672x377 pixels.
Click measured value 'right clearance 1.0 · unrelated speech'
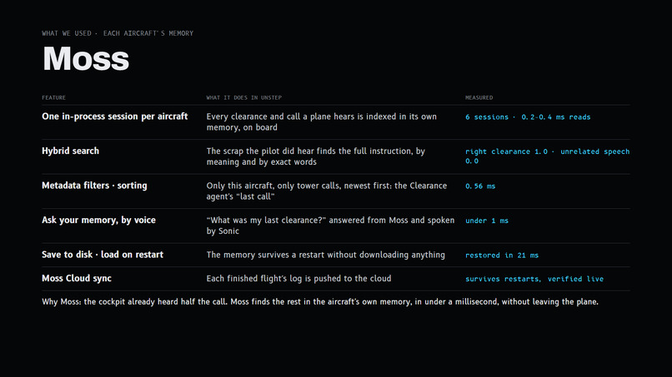pyautogui.click(x=547, y=156)
